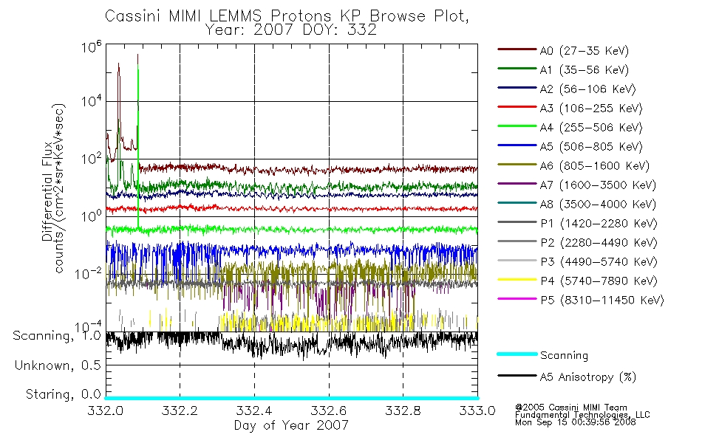The image size is (702, 443).
Task: Click the A7 (1600-3500 KeV) legend label
Action: pyautogui.click(x=598, y=185)
